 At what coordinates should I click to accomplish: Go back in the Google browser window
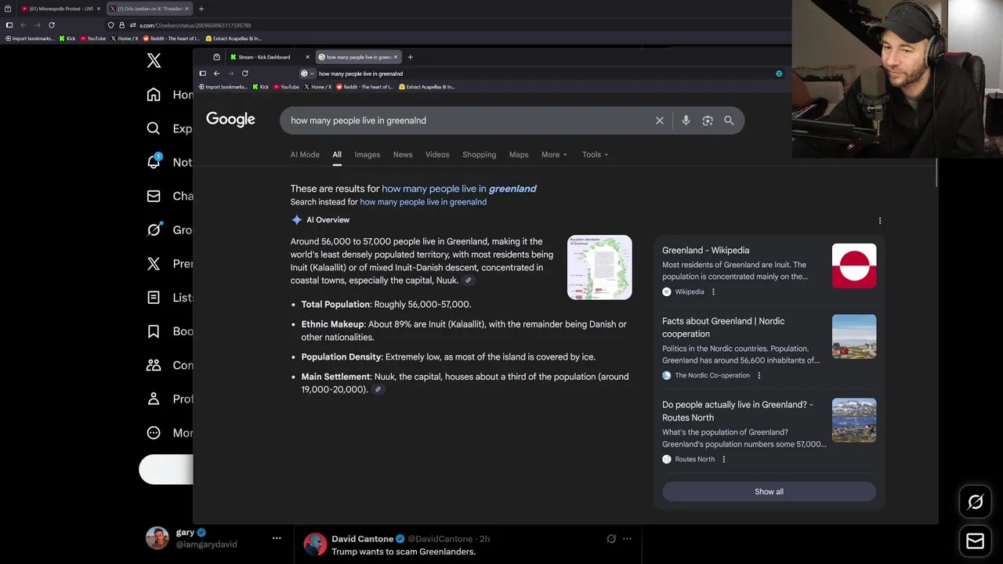pos(217,74)
